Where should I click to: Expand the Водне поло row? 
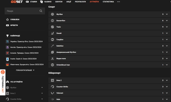167,58
